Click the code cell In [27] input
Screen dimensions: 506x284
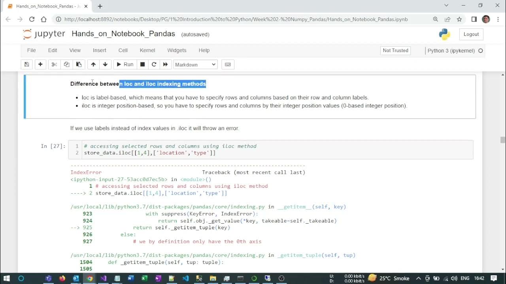click(270, 149)
